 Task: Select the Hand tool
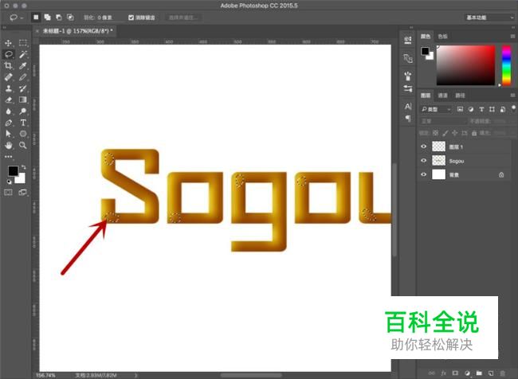coord(8,145)
